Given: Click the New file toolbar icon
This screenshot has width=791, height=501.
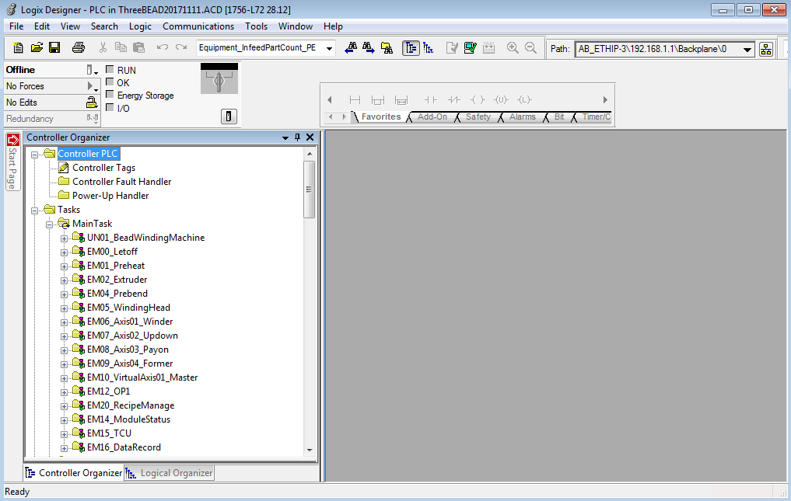Looking at the screenshot, I should point(18,48).
